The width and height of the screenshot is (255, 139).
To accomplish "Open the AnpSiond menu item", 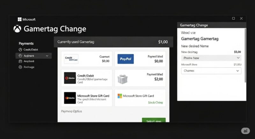I will pyautogui.click(x=29, y=61).
